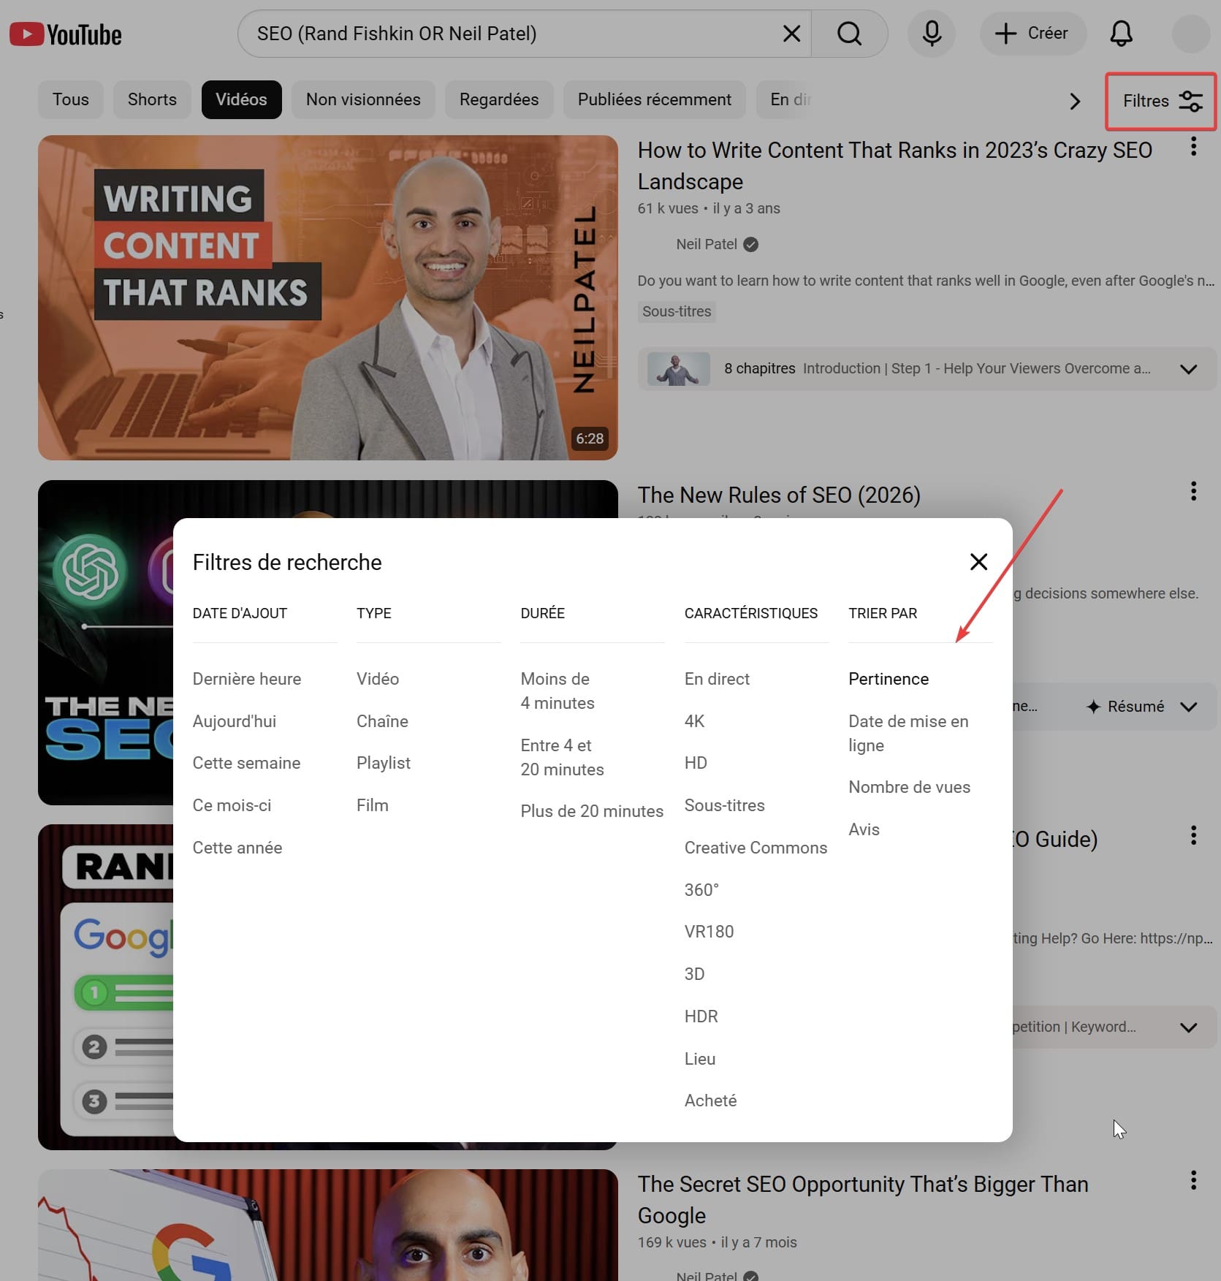Sort results by Nombre de vues
The image size is (1221, 1281).
[x=909, y=787]
